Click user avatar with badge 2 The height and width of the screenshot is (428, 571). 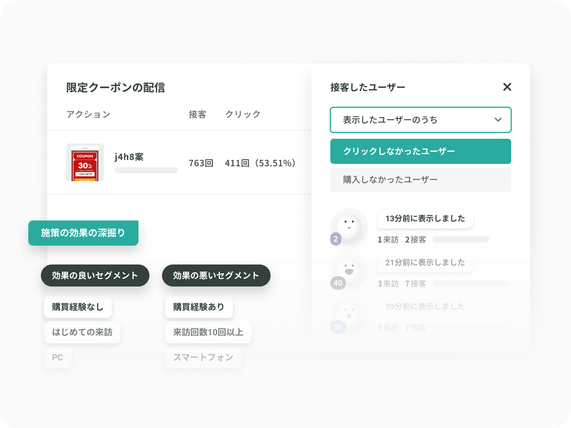349,227
